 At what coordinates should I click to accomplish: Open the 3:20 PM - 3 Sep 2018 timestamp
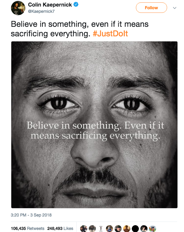tap(31, 215)
